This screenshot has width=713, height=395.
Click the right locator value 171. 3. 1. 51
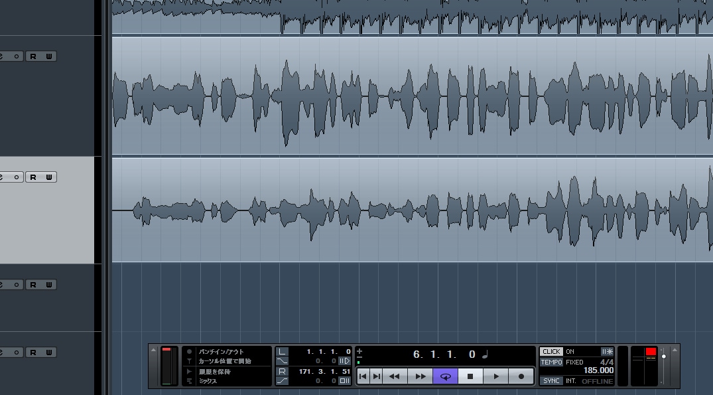(x=325, y=371)
